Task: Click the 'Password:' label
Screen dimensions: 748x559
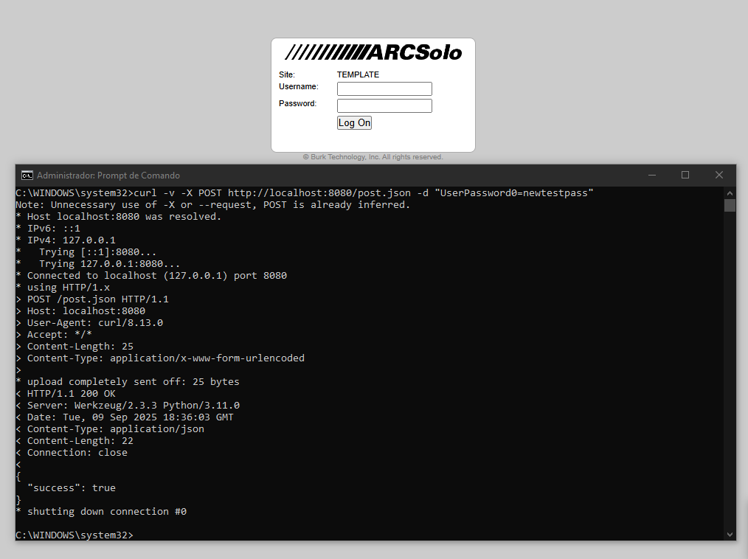Action: point(298,103)
